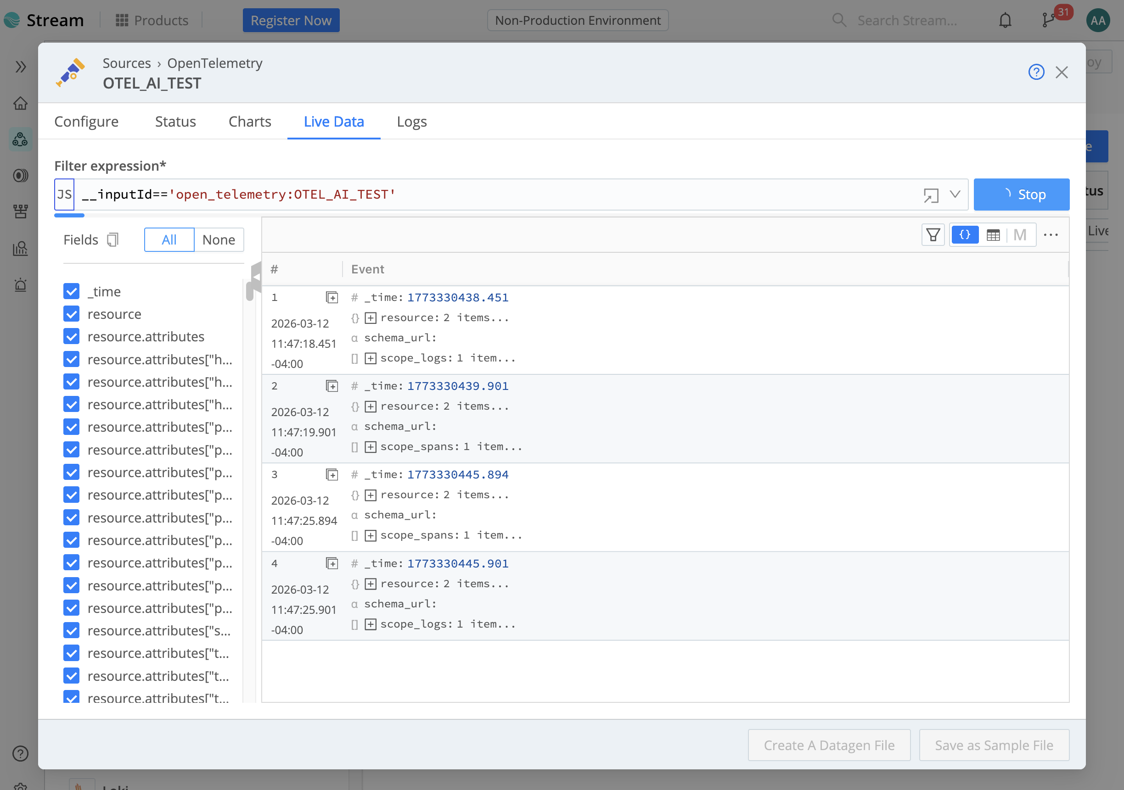
Task: Open the Logs tab
Action: point(412,121)
